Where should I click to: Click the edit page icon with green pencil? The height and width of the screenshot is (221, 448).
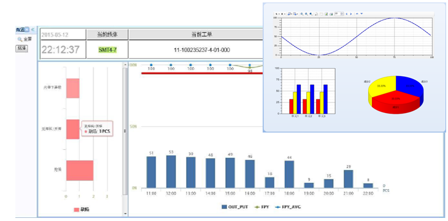[326, 14]
